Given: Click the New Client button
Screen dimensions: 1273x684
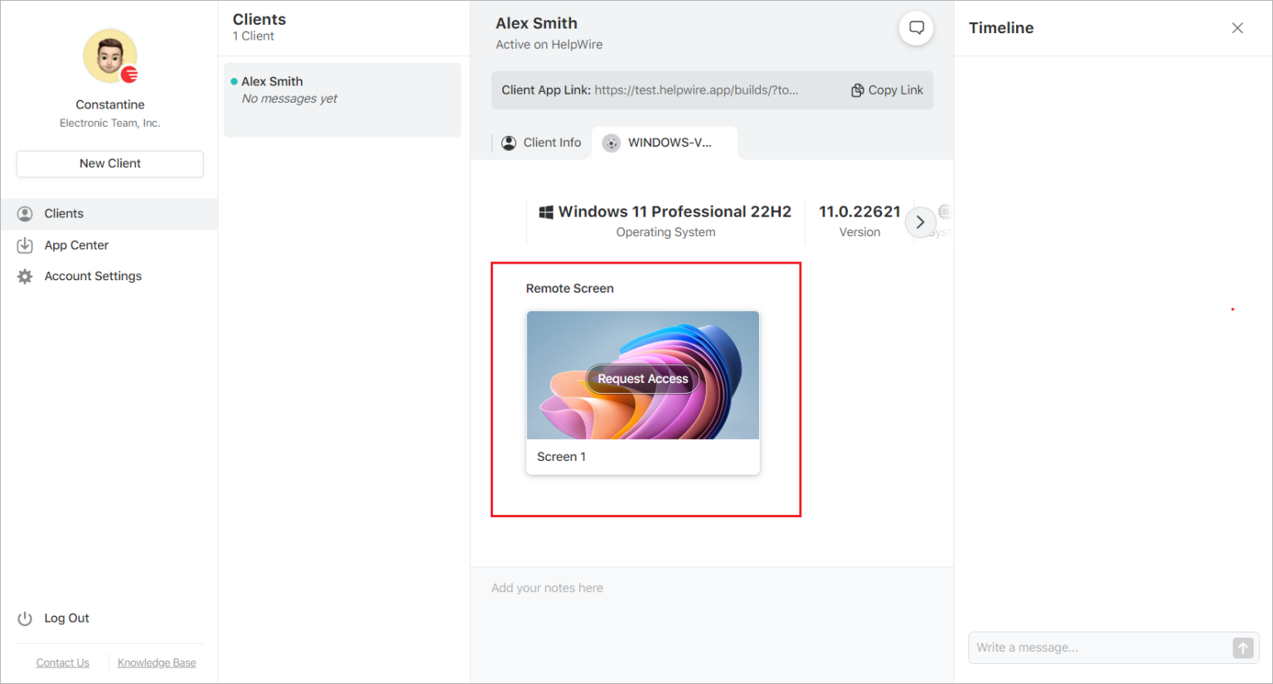Looking at the screenshot, I should pyautogui.click(x=109, y=163).
